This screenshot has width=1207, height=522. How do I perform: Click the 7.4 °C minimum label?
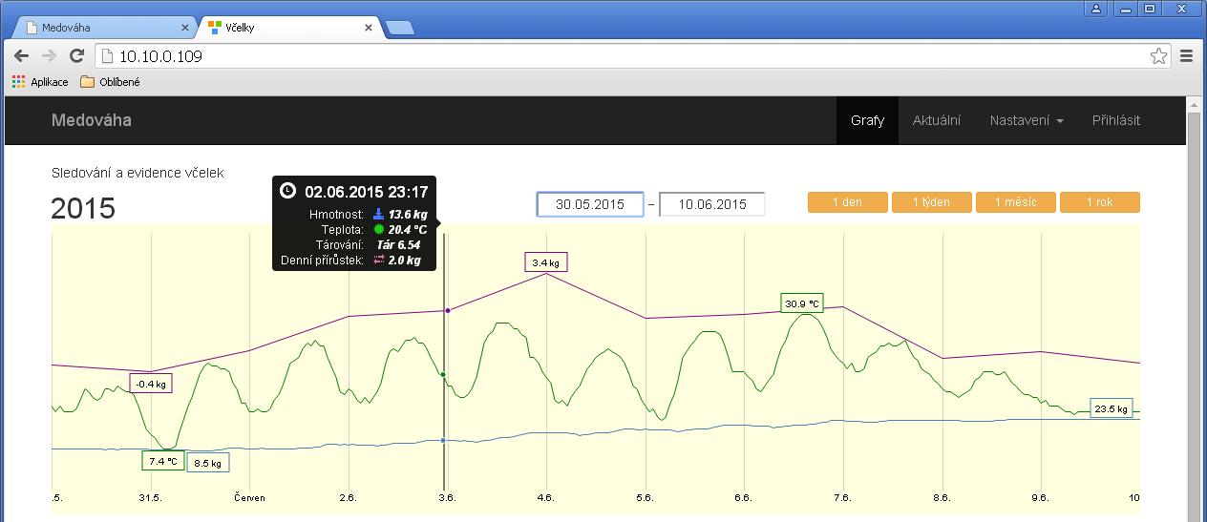click(x=162, y=461)
